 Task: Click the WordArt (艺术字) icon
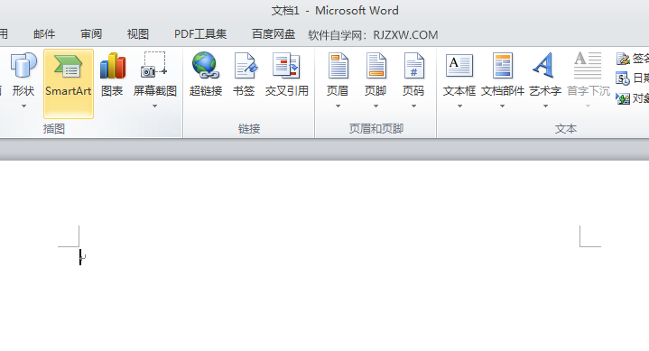pyautogui.click(x=544, y=65)
